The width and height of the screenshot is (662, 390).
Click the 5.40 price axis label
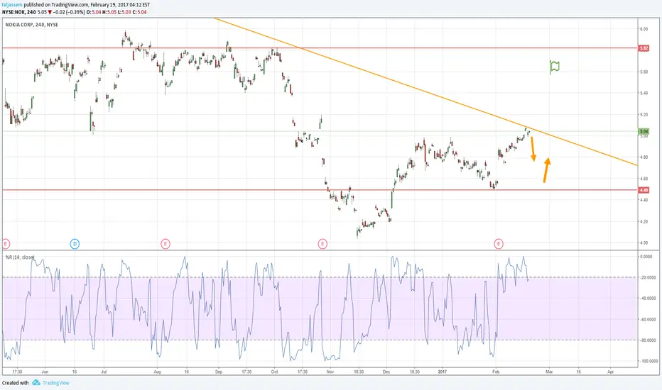pyautogui.click(x=644, y=93)
